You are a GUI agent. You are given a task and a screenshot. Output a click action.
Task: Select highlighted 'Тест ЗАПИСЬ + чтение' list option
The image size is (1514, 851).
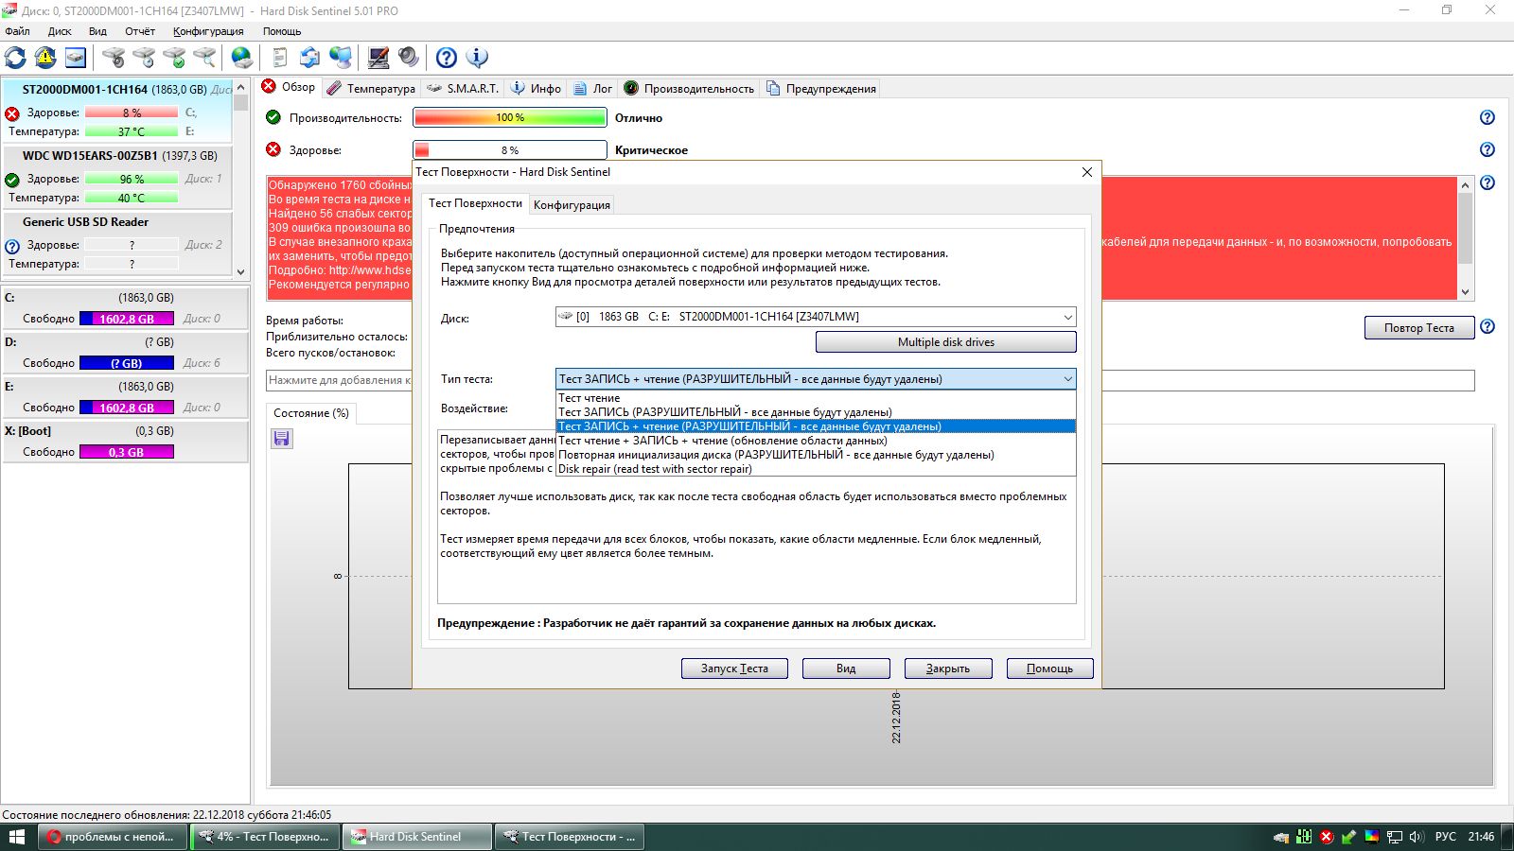816,426
